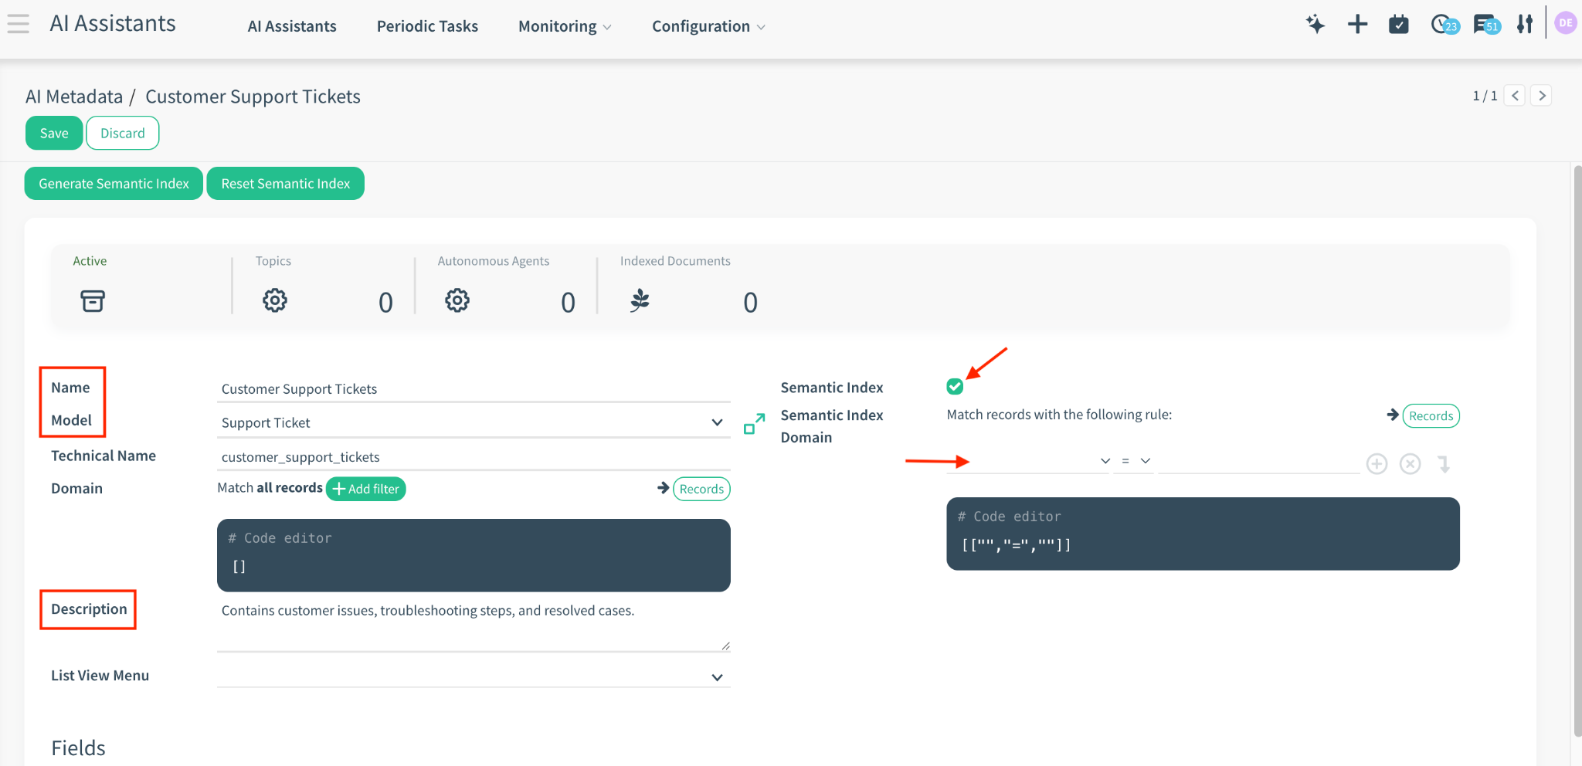This screenshot has height=766, width=1582.
Task: Open the calendar check icon in header
Action: 1398,25
